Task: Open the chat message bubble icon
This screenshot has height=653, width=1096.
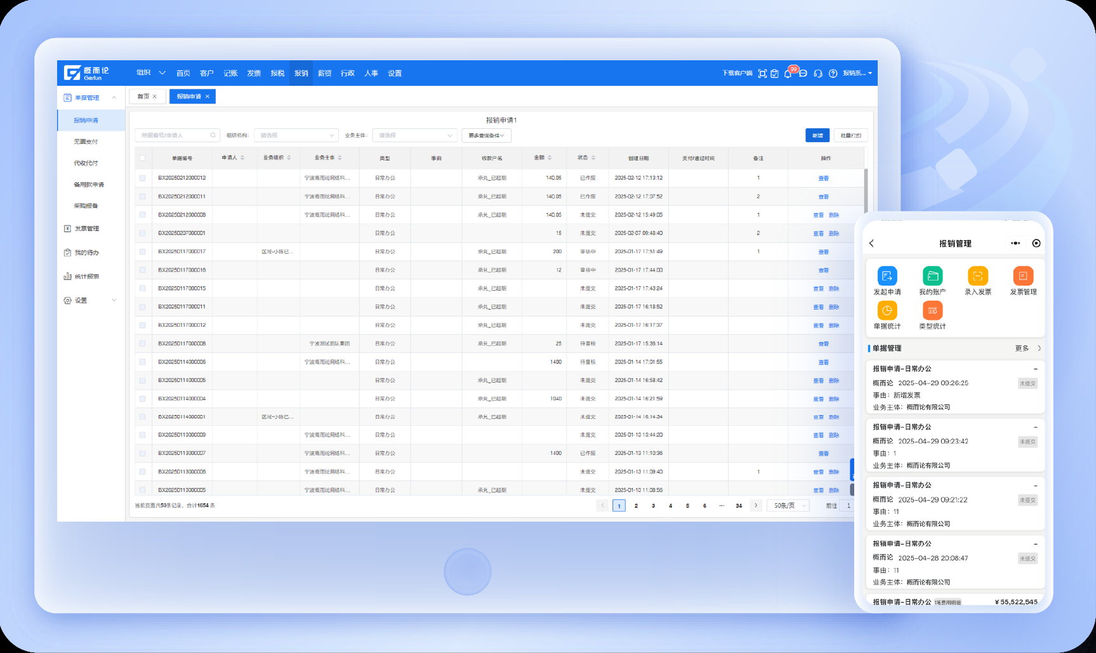Action: click(x=803, y=74)
